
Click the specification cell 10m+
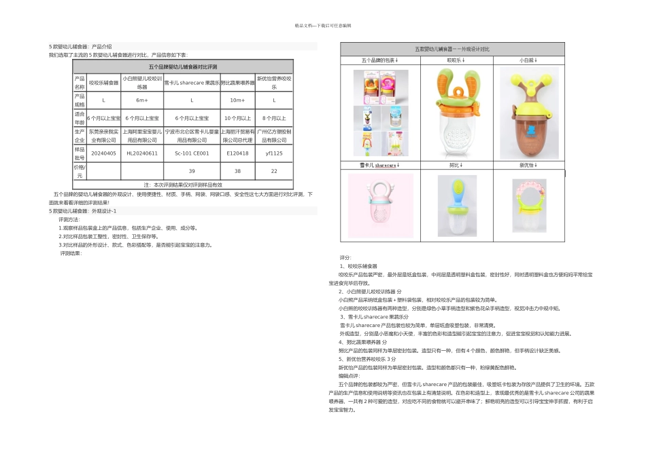click(x=238, y=100)
